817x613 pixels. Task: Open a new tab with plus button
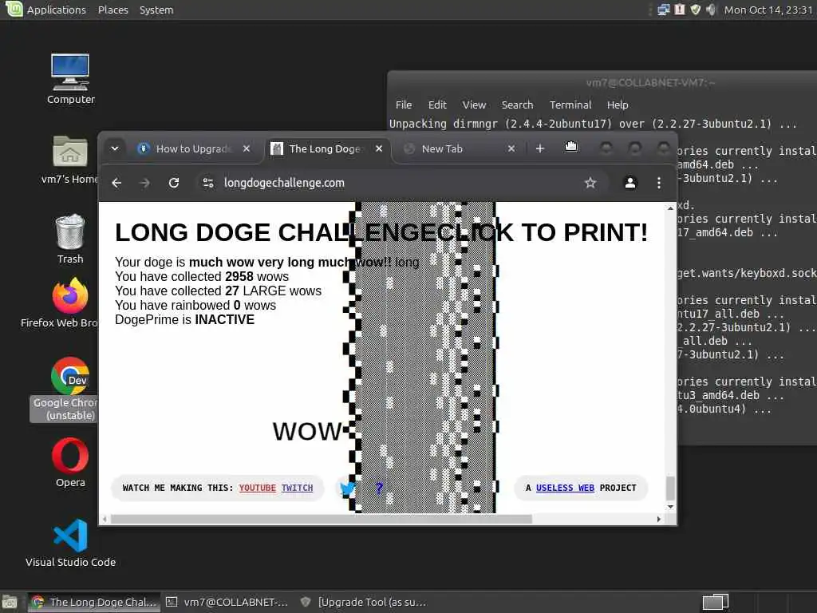coord(540,148)
